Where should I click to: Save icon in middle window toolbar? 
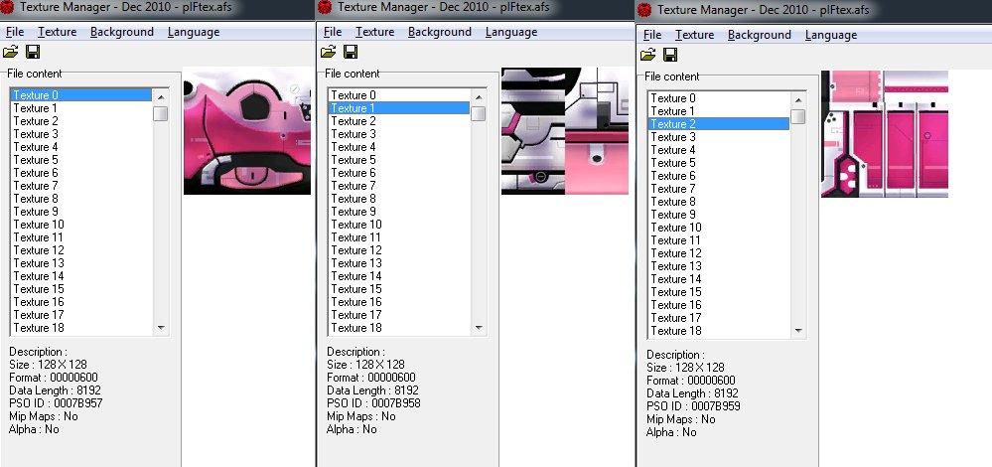click(350, 52)
